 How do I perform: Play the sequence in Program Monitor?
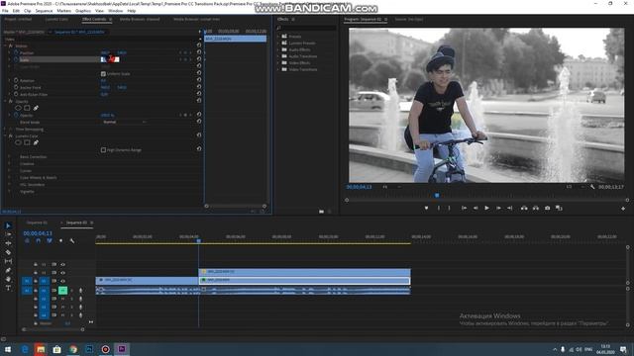486,209
